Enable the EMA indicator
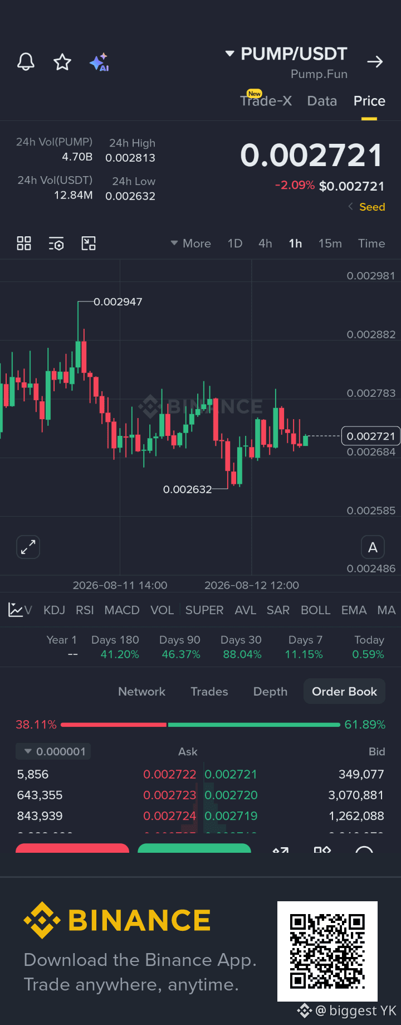Viewport: 401px width, 1025px height. 354,610
